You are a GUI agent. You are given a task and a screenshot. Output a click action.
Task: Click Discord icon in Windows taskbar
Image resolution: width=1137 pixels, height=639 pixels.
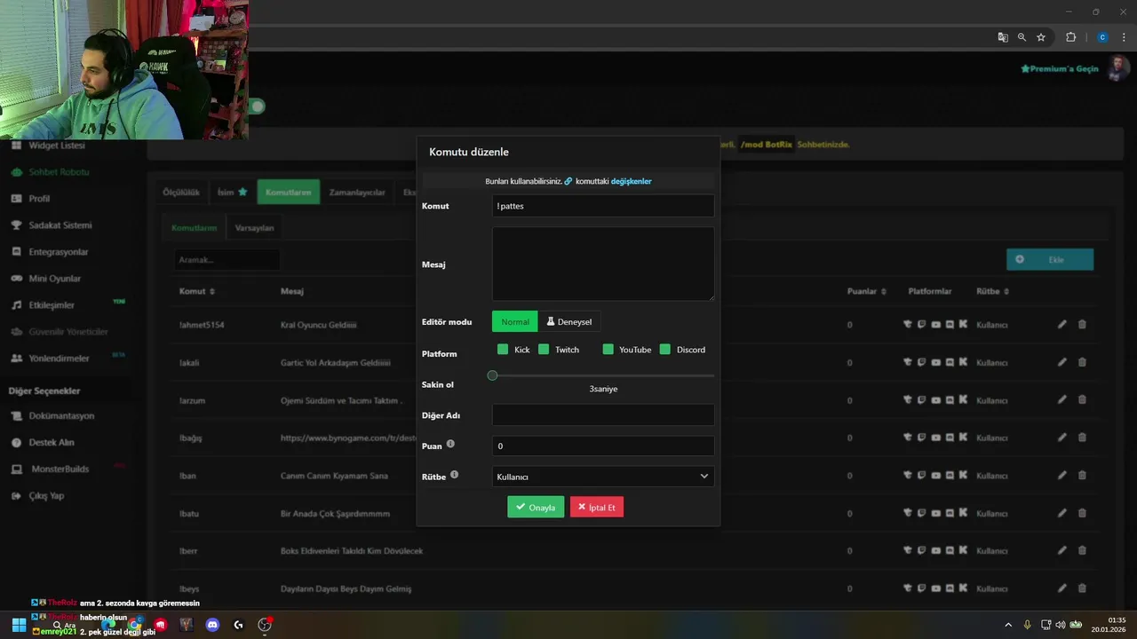212,625
